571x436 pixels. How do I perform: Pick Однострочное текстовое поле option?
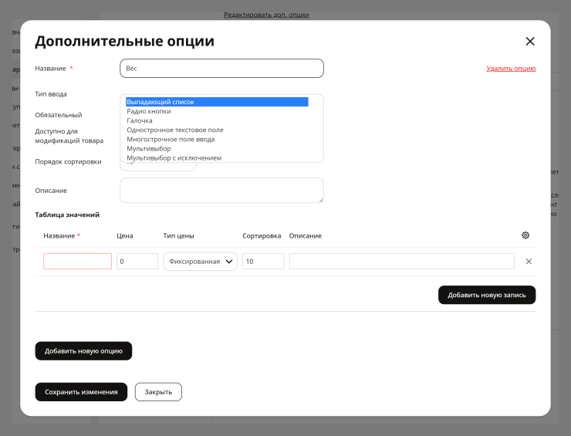pos(175,130)
